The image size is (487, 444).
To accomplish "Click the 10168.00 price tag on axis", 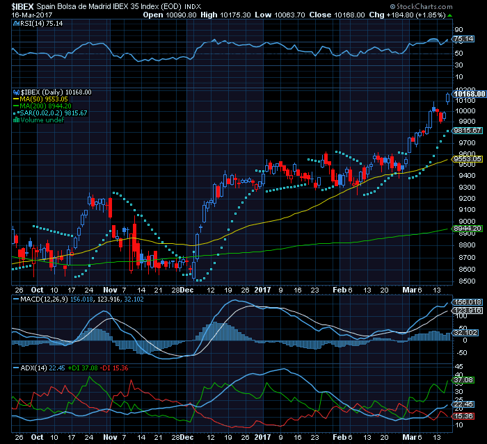I will tap(468, 94).
